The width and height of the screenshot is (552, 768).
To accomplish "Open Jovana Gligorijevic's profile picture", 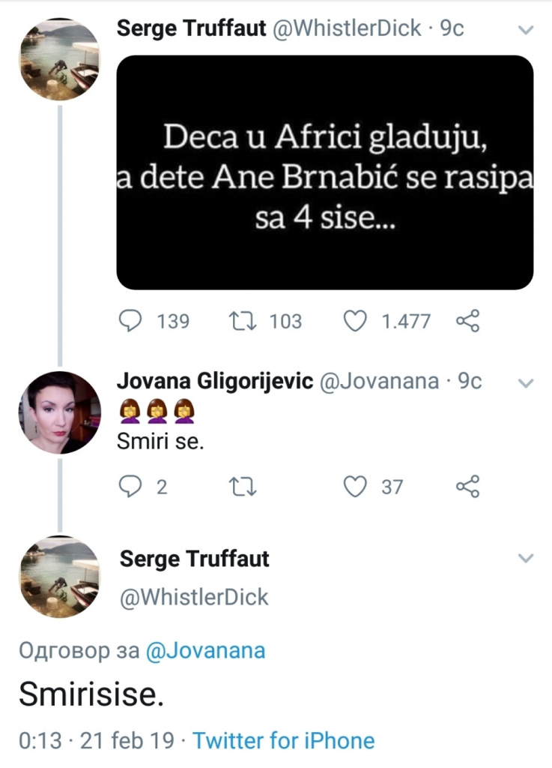I will [x=58, y=412].
